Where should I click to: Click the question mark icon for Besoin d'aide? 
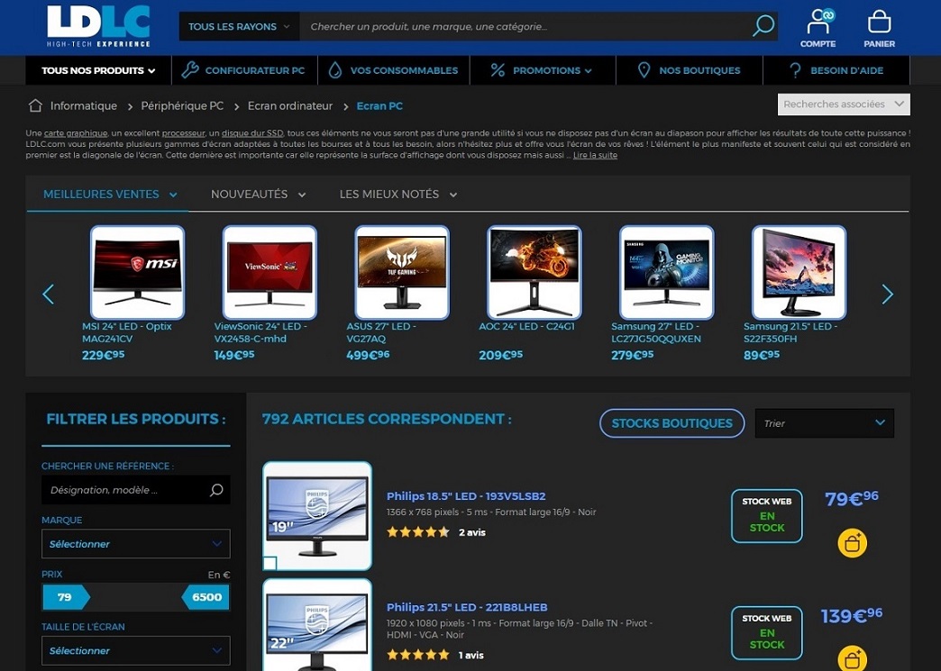click(795, 70)
